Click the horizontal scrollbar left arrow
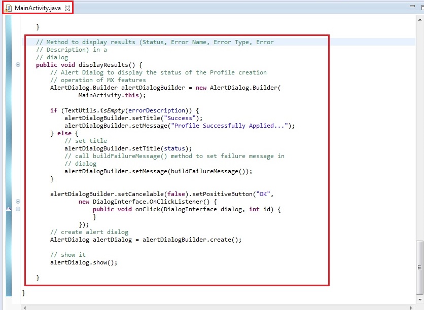 point(24,307)
